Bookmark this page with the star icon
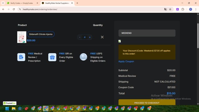Viewport: 199px width, 112px height. click(x=170, y=9)
